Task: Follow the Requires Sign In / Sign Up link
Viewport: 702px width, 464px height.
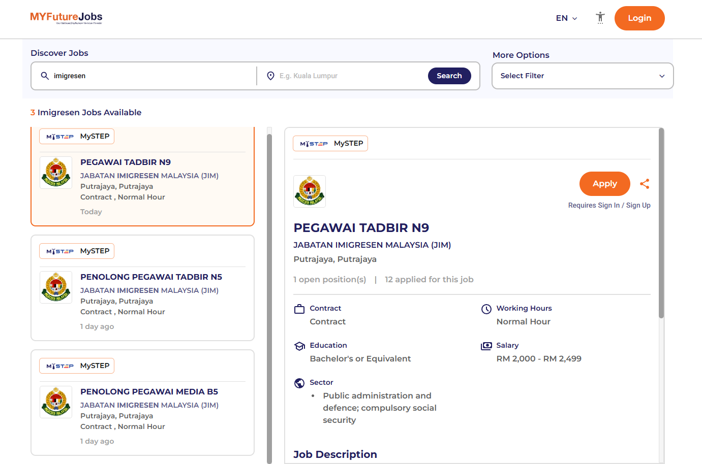Action: pos(609,205)
